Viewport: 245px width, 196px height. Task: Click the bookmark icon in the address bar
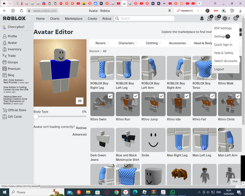click(x=170, y=11)
